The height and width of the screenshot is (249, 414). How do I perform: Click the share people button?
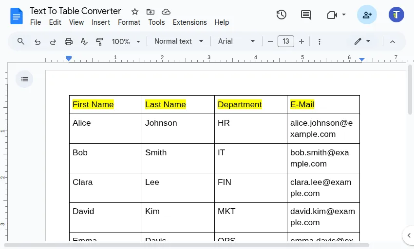coord(367,15)
